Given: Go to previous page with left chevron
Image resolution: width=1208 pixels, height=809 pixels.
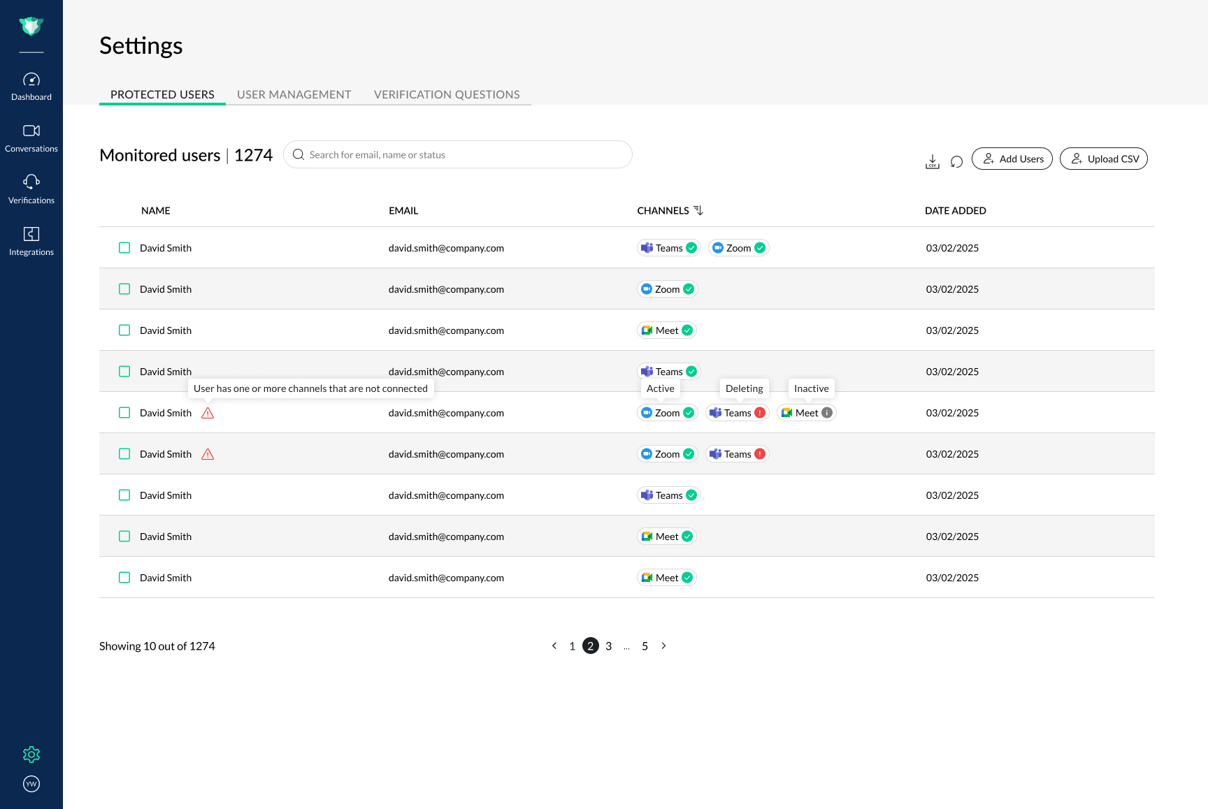Looking at the screenshot, I should pos(554,646).
